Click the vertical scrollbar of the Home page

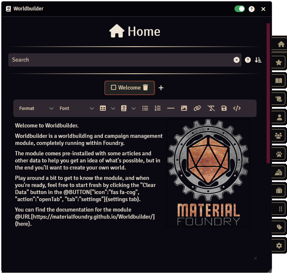coord(268,93)
